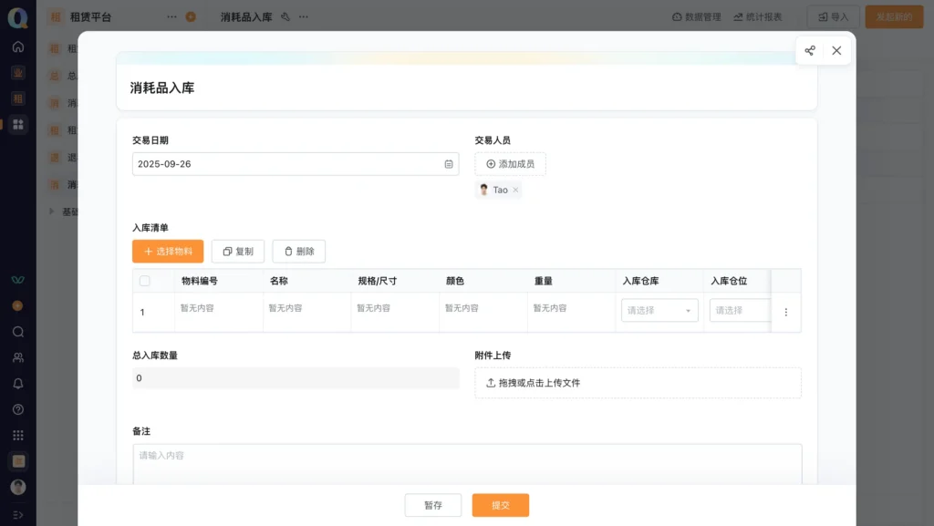Click the 备注 text input area

click(467, 464)
